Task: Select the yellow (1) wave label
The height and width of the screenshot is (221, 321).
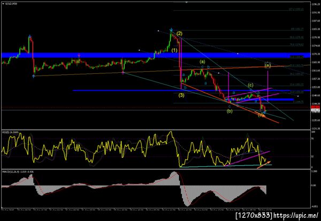Action: coord(174,50)
